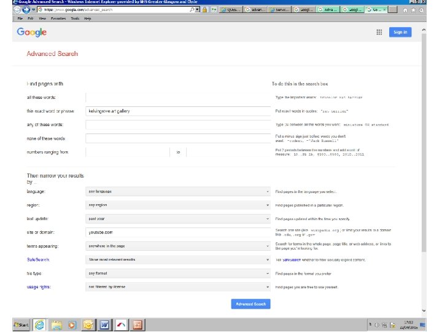Expand the file type dropdown
442x332 pixels.
(x=178, y=273)
